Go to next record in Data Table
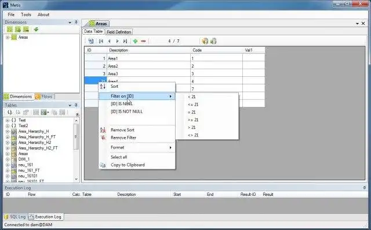Viewport: 371px width, 230px height. tap(117, 41)
